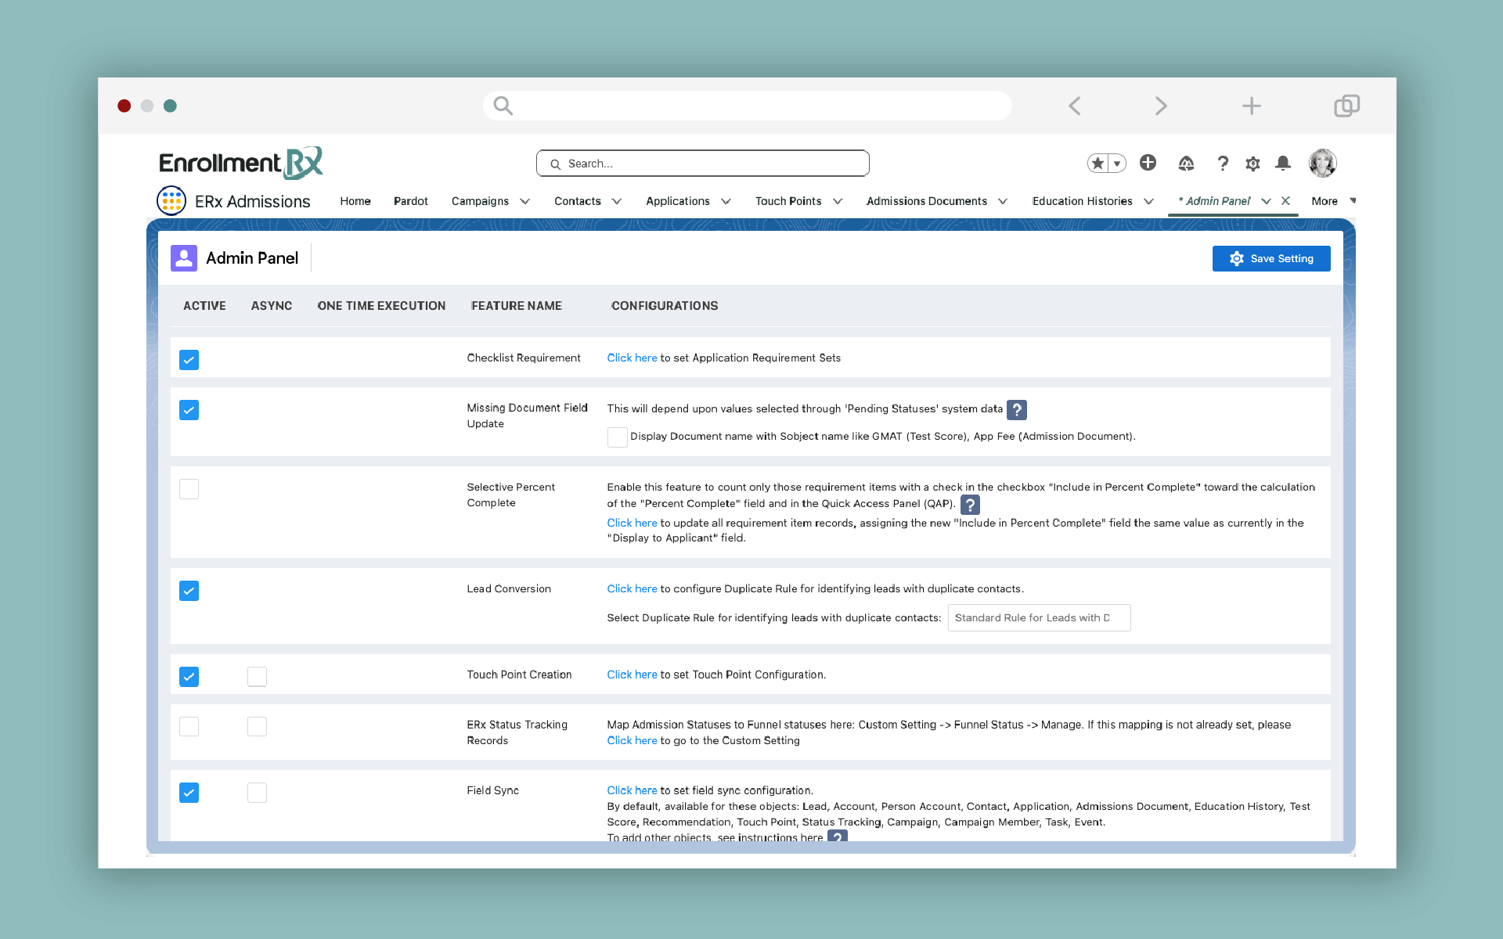Check Async for Touch Point Creation
This screenshot has height=939, width=1503.
257,676
